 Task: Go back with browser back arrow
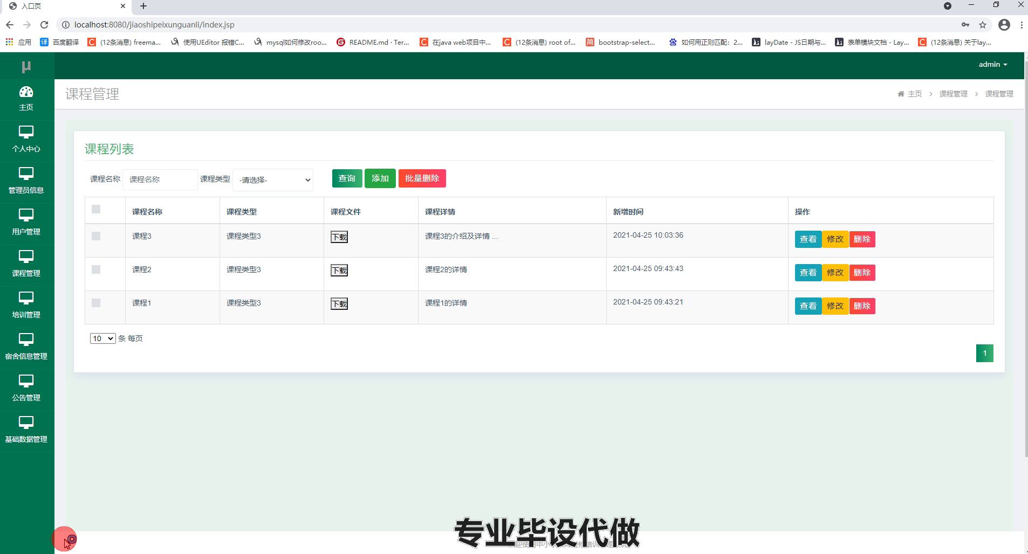click(10, 25)
